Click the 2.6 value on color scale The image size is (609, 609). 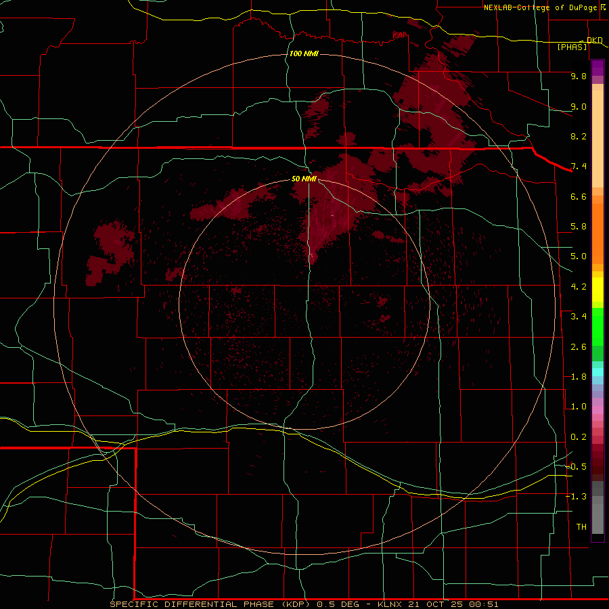coord(579,347)
